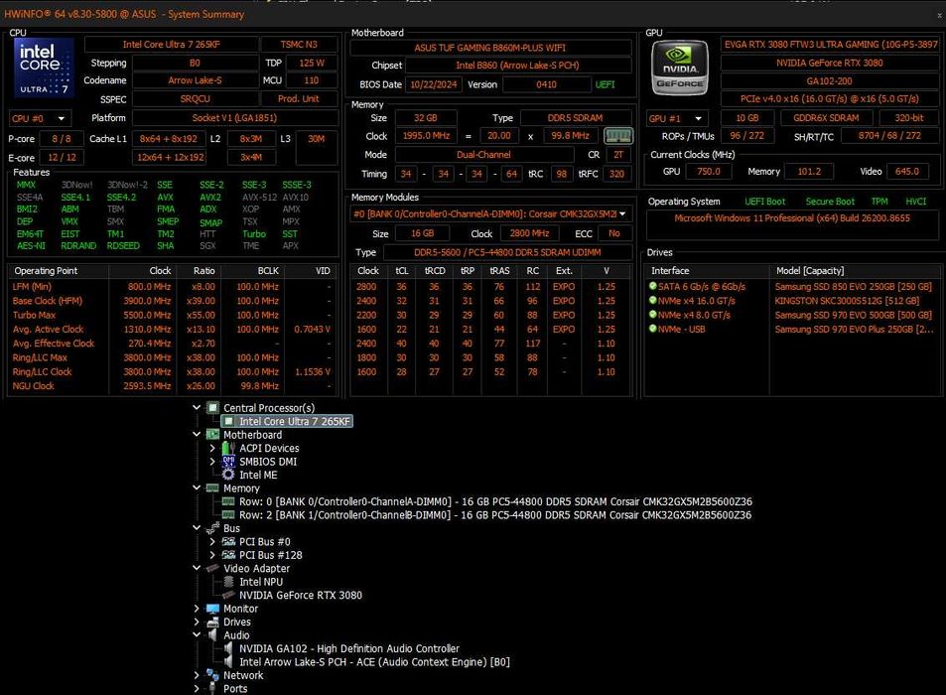
Task: Click the Intel NPU chip icon
Action: click(228, 582)
